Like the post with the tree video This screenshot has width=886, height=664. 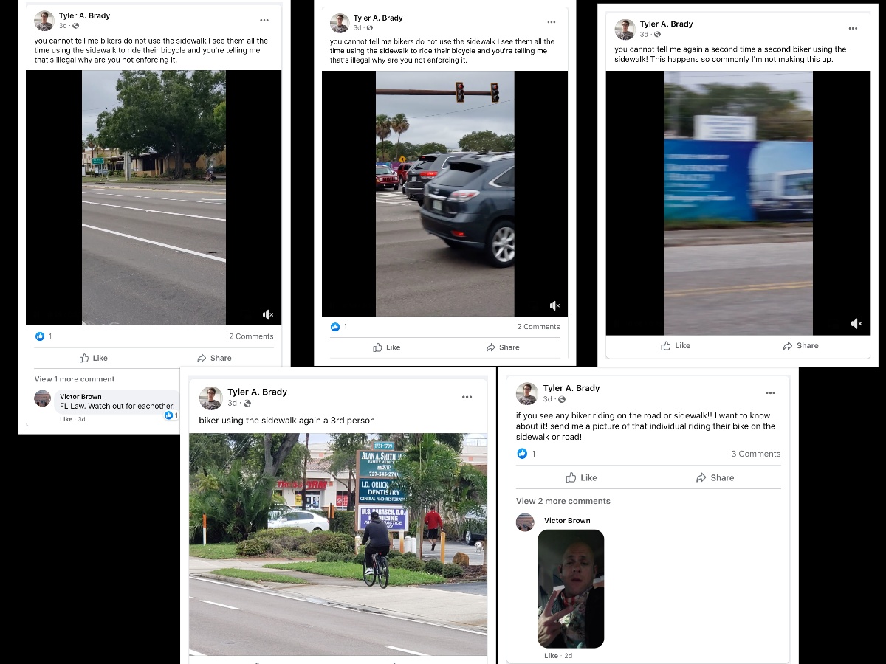tap(94, 358)
